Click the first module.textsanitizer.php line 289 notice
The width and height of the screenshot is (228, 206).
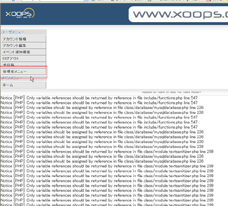point(107,152)
